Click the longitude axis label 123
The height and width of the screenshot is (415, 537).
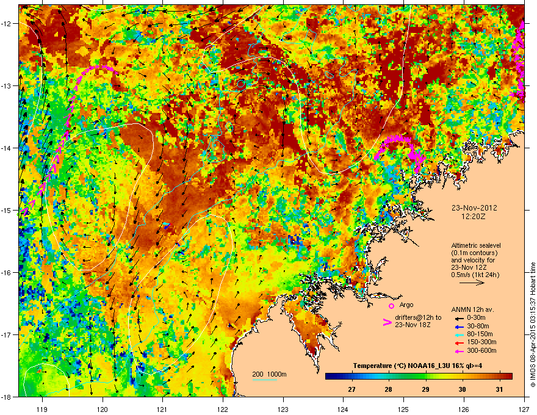(283, 409)
